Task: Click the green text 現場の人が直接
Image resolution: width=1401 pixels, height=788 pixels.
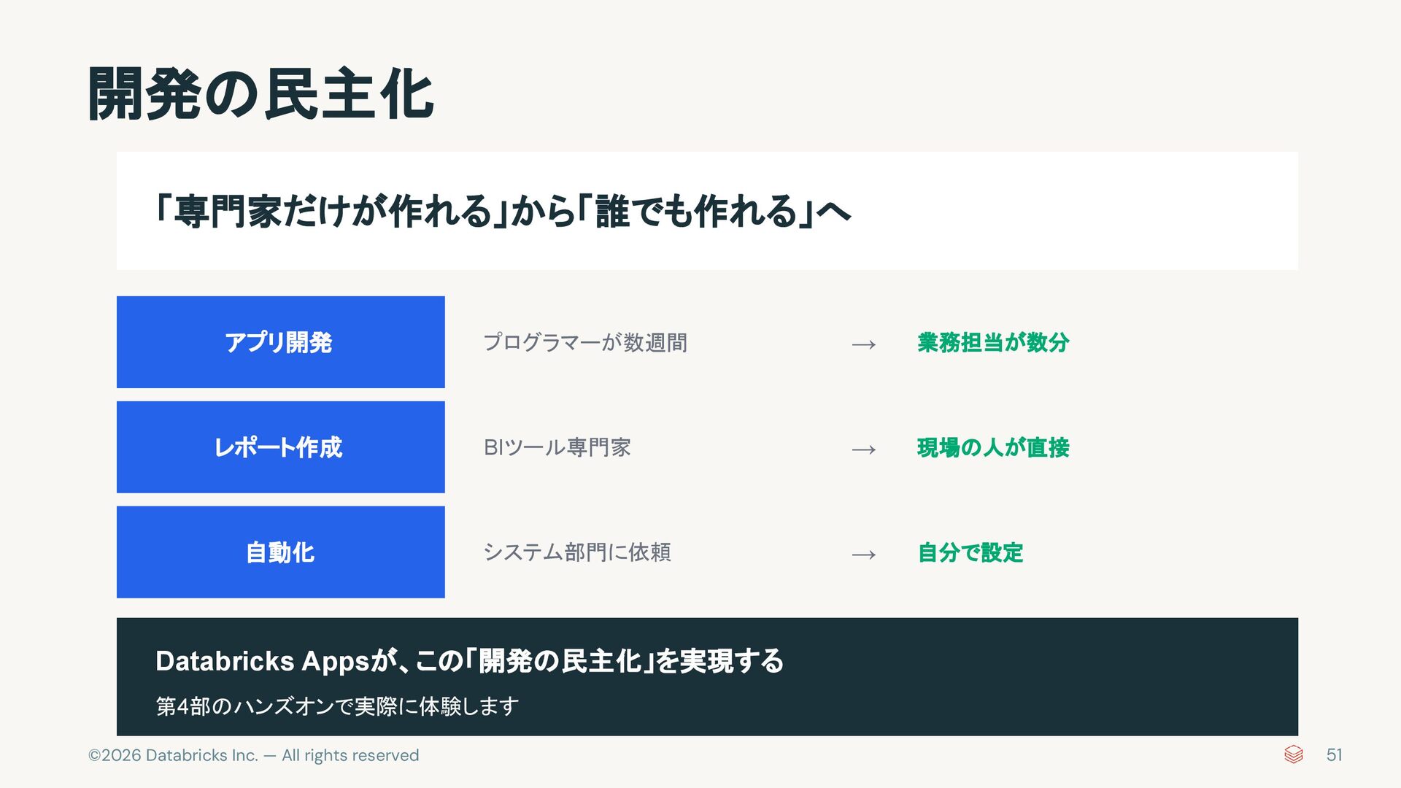Action: [x=993, y=447]
